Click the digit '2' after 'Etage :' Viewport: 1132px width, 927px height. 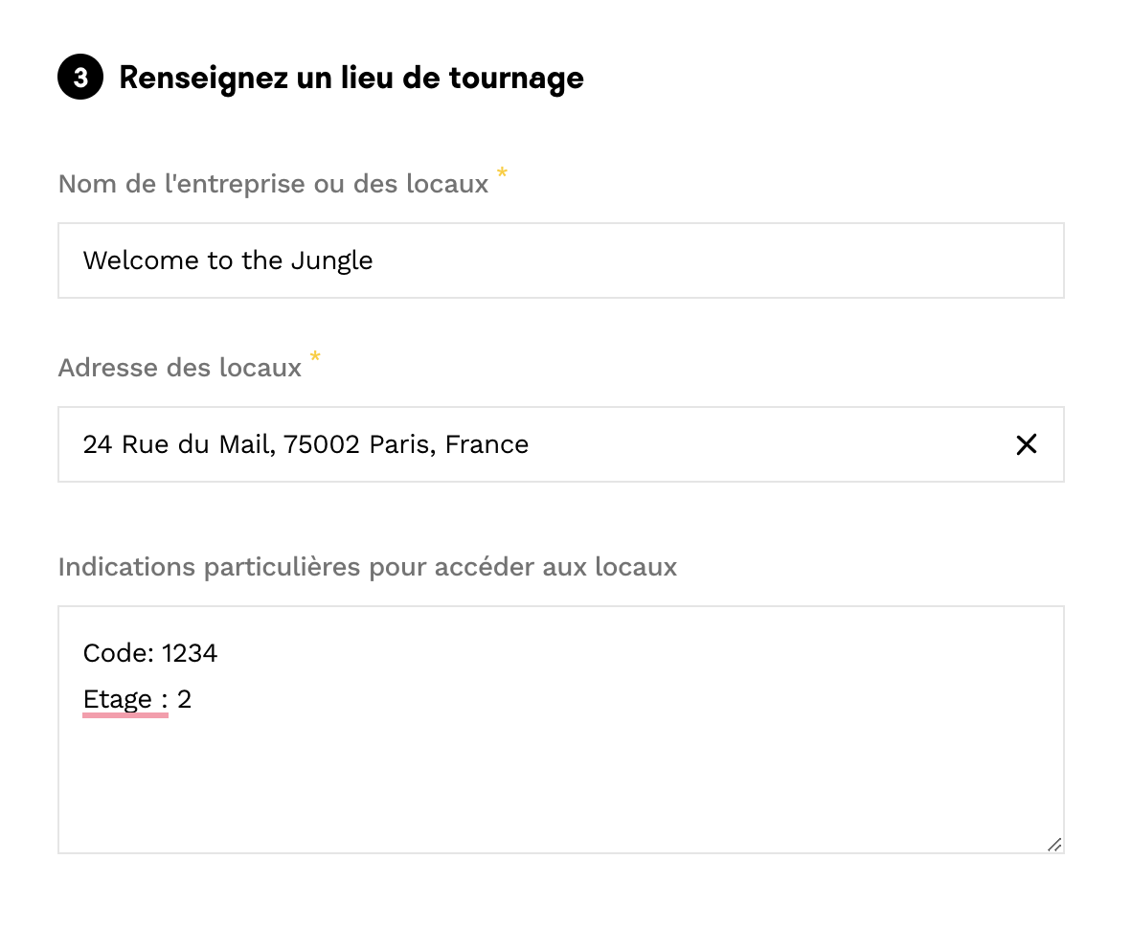point(185,700)
